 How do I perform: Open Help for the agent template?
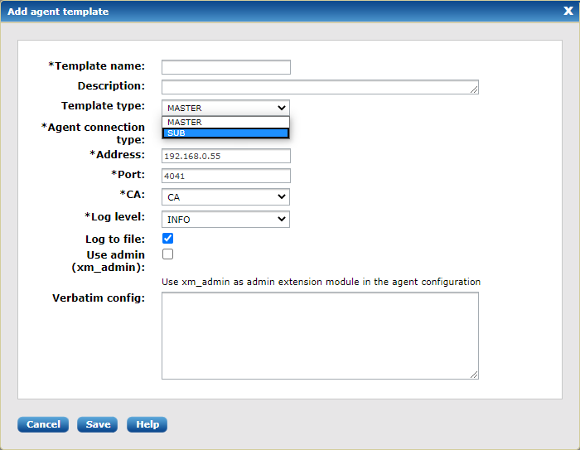147,424
